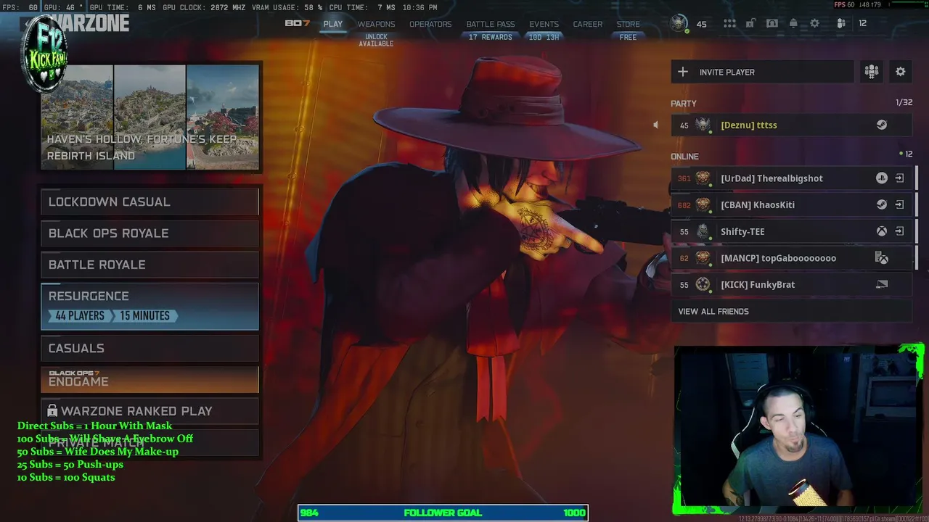Click join icon on KhaosKiti row

[899, 205]
